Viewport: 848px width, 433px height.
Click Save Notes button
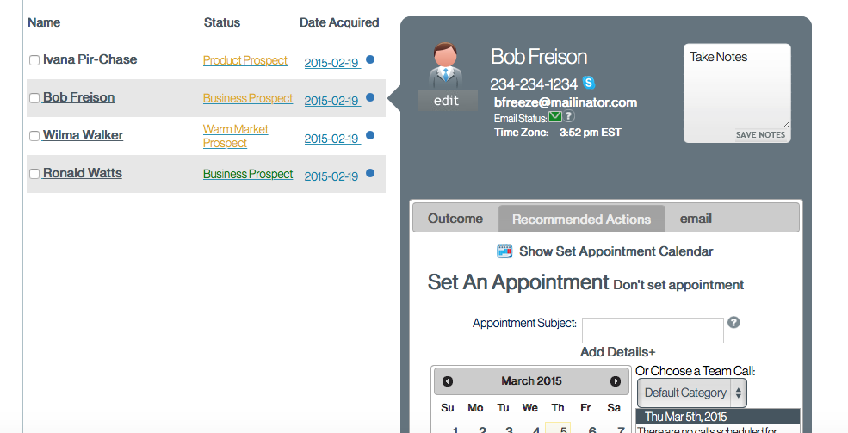[x=760, y=134]
